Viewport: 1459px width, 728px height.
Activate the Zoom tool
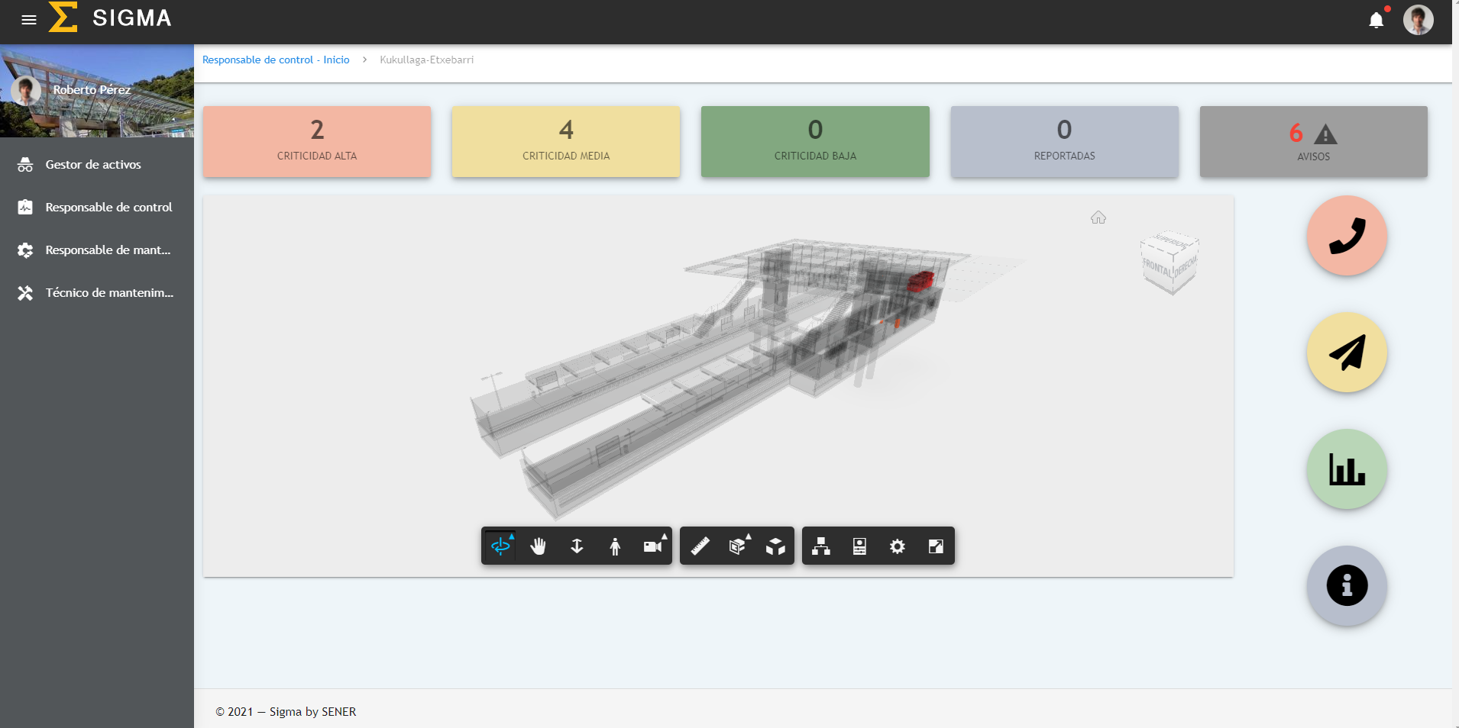[x=577, y=546]
